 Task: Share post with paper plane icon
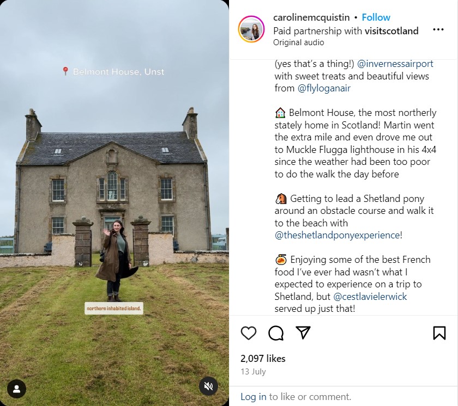pyautogui.click(x=303, y=333)
